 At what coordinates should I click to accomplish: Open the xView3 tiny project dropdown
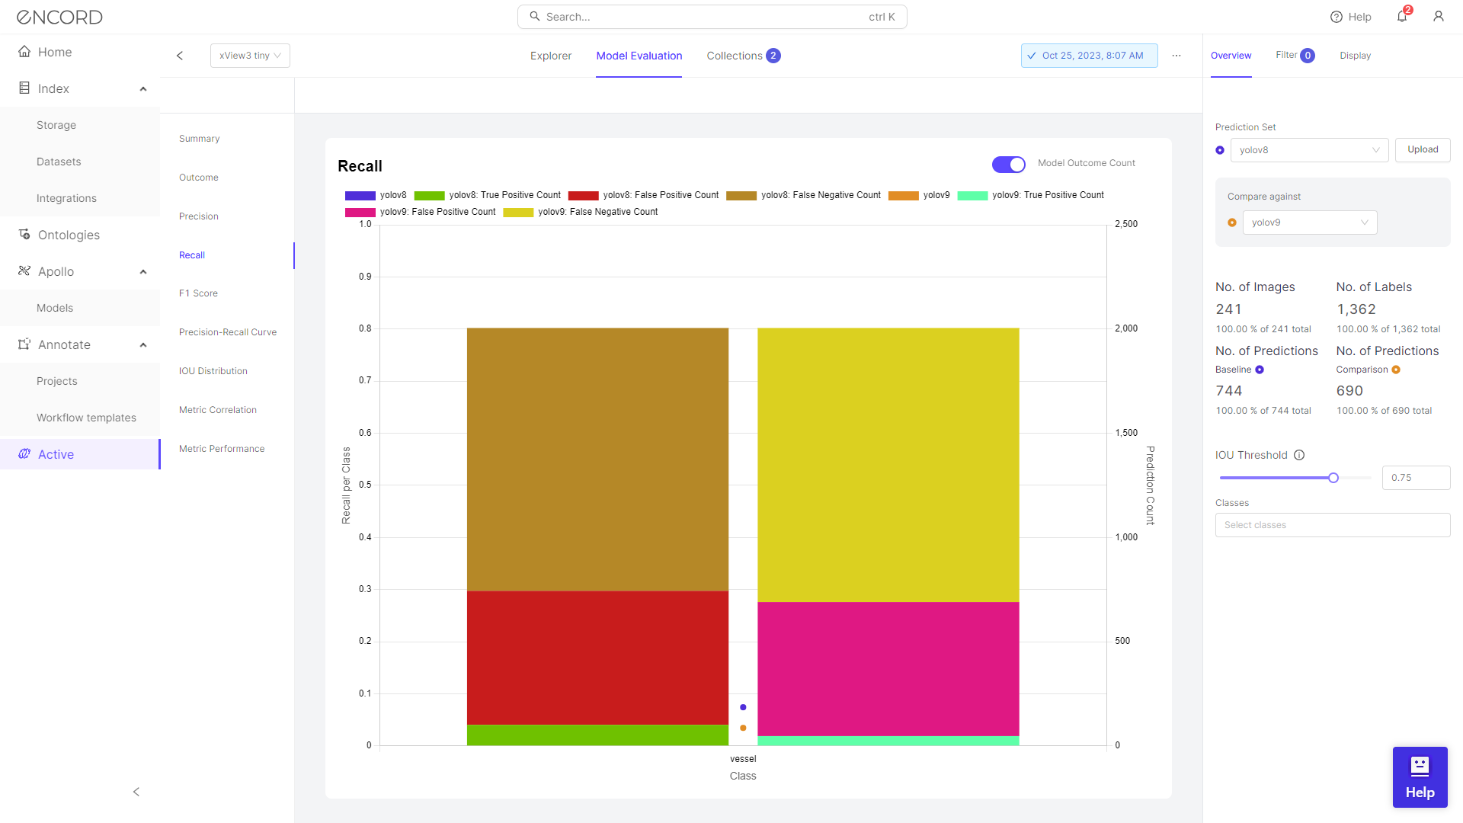pos(250,56)
